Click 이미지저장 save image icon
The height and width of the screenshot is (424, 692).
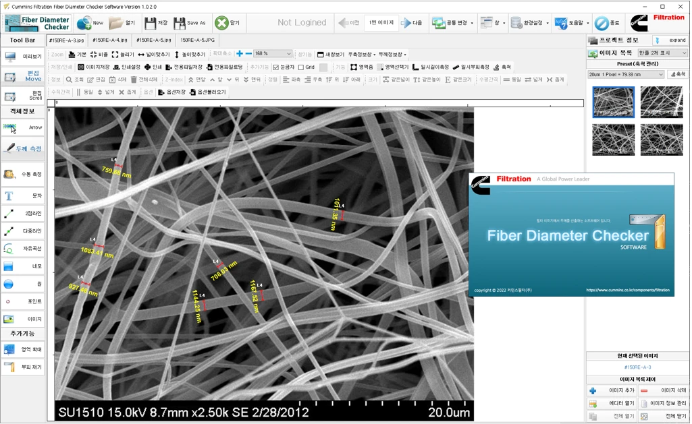94,67
